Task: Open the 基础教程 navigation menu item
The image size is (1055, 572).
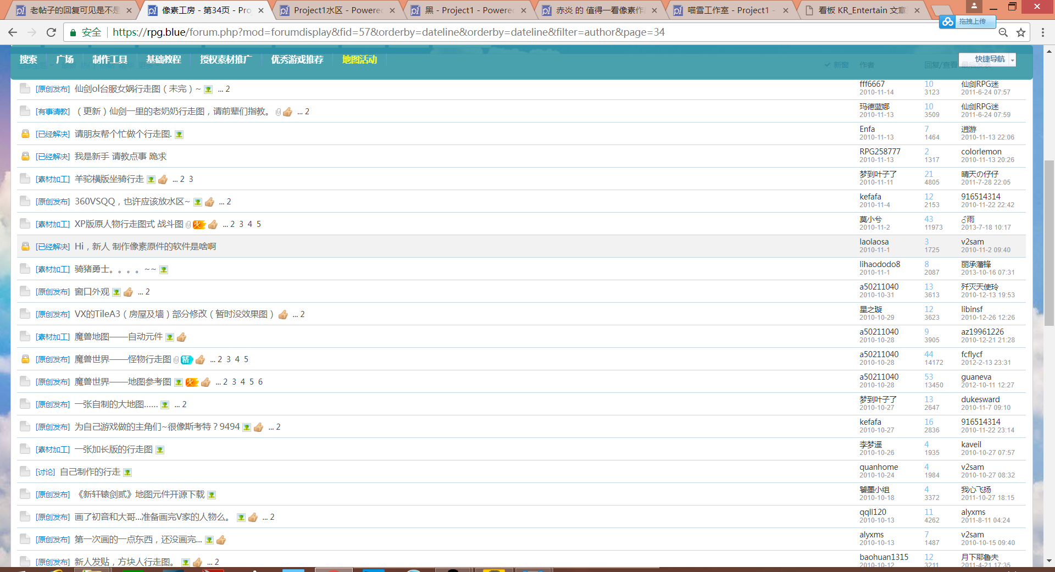Action: pyautogui.click(x=164, y=59)
